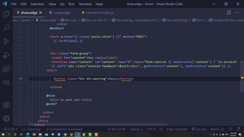Open the N2 extension panel in the activity bar
The width and height of the screenshot is (244, 137).
[6, 83]
